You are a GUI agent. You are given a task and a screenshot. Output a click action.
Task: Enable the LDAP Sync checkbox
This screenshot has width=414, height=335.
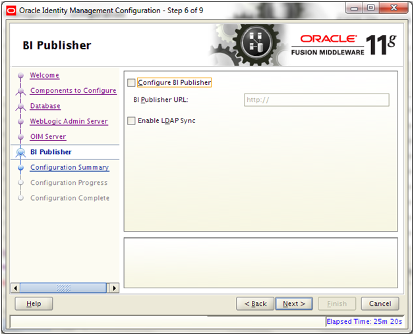[x=131, y=120]
